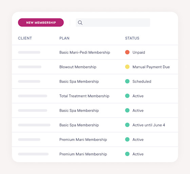Click green dot for Total Treatment Membership

click(x=127, y=96)
